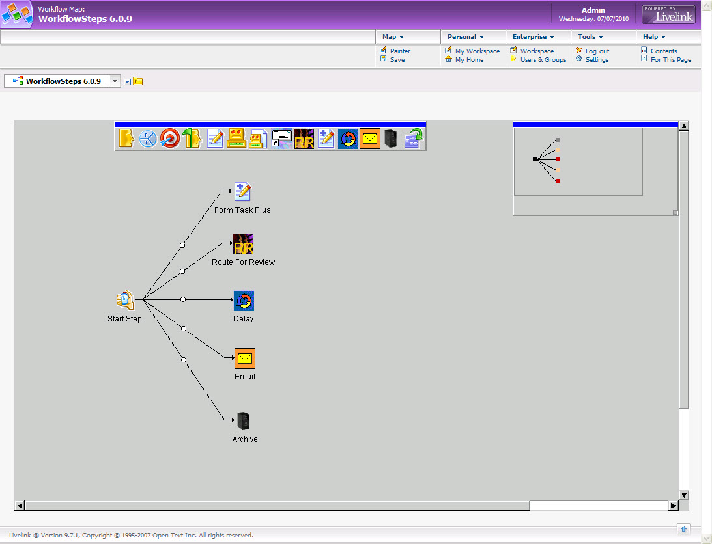Open Settings under Tools
712x544 pixels.
click(x=597, y=59)
